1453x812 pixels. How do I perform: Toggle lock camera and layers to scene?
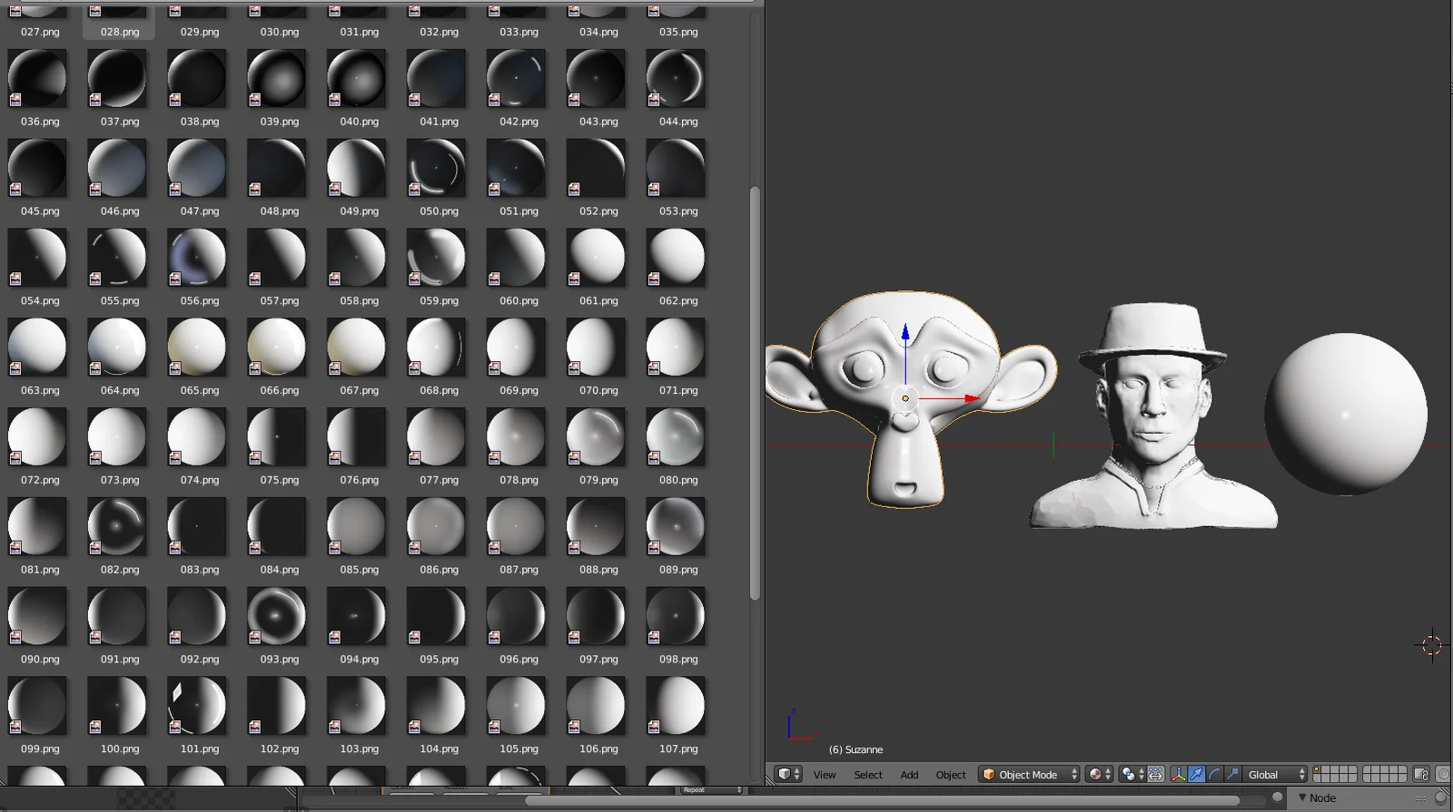(1421, 774)
